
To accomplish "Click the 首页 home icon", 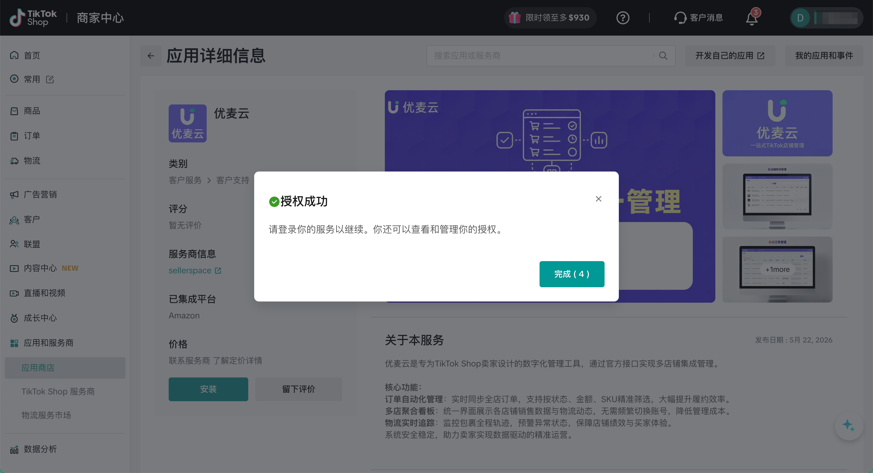I will [x=14, y=55].
